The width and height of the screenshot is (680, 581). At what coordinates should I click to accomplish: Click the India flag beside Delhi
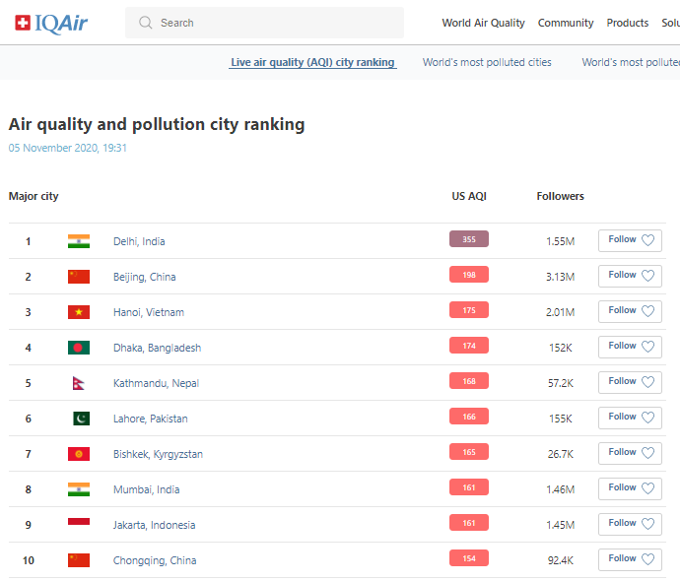79,241
